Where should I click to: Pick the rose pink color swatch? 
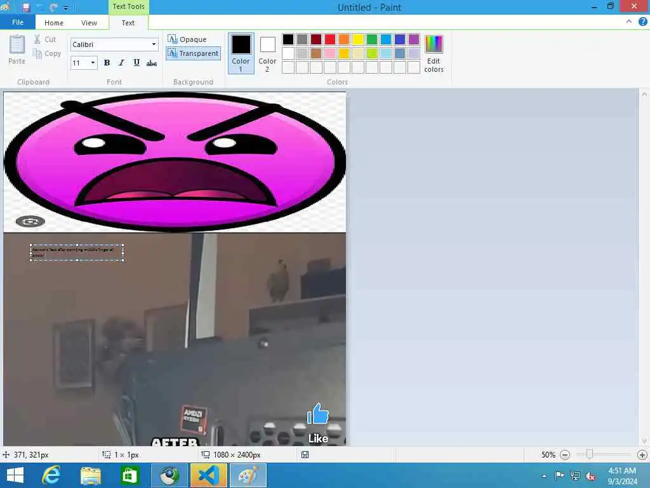pyautogui.click(x=330, y=53)
